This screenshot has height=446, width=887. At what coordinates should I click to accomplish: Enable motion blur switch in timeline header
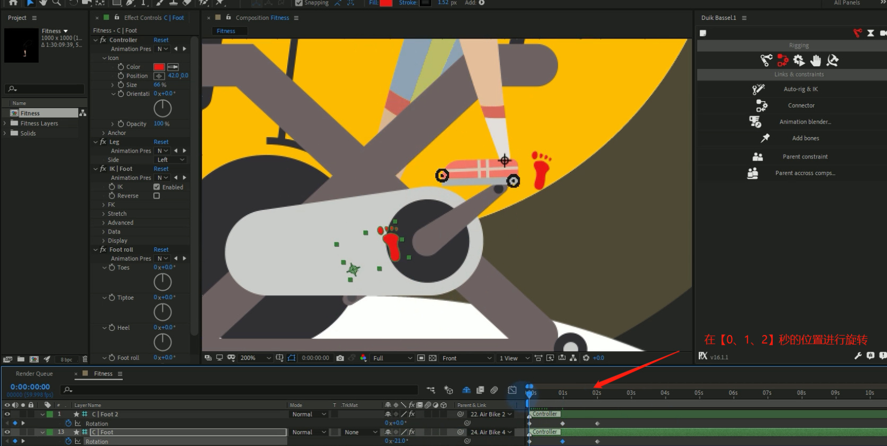point(494,390)
